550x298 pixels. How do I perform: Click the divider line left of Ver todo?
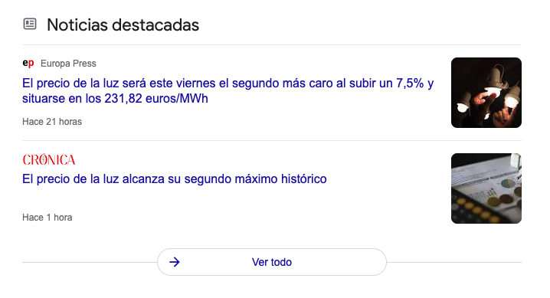click(90, 262)
